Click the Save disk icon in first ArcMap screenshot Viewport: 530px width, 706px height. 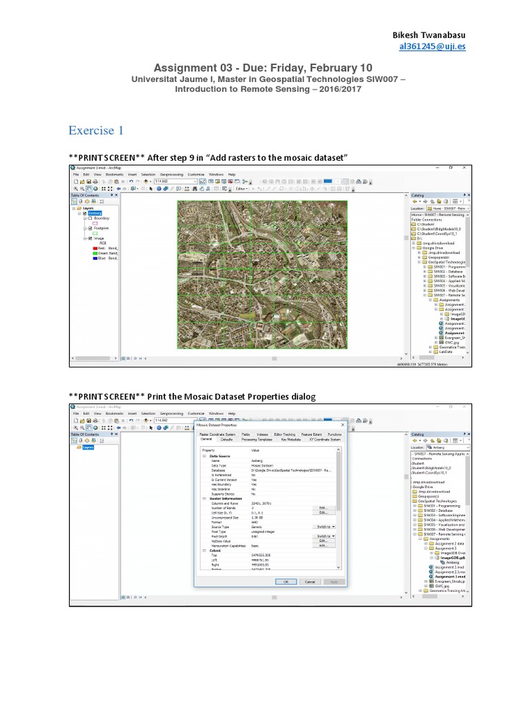[x=89, y=181]
